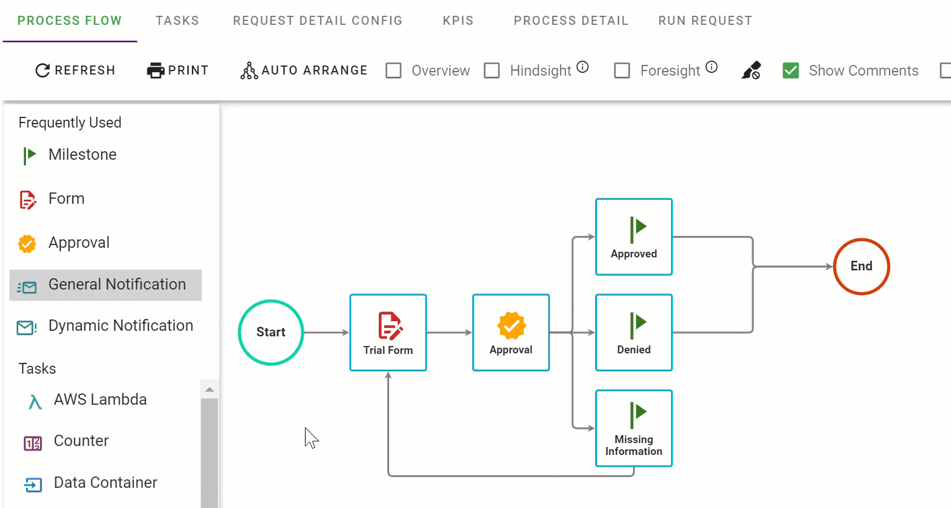The height and width of the screenshot is (508, 951).
Task: Open the RUN REQUEST tab
Action: tap(704, 20)
